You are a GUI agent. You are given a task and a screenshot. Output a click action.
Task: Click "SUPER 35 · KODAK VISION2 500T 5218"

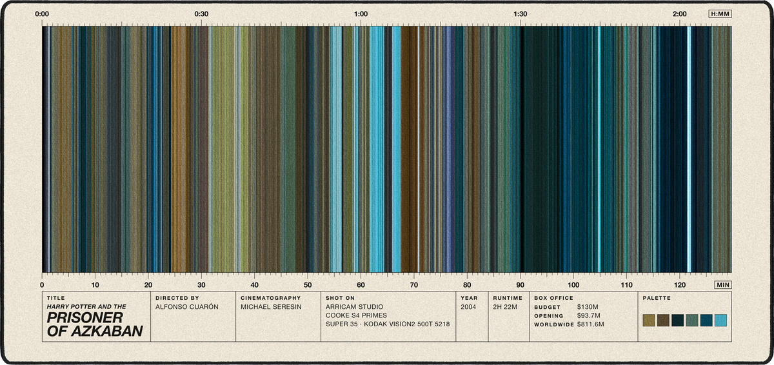388,324
